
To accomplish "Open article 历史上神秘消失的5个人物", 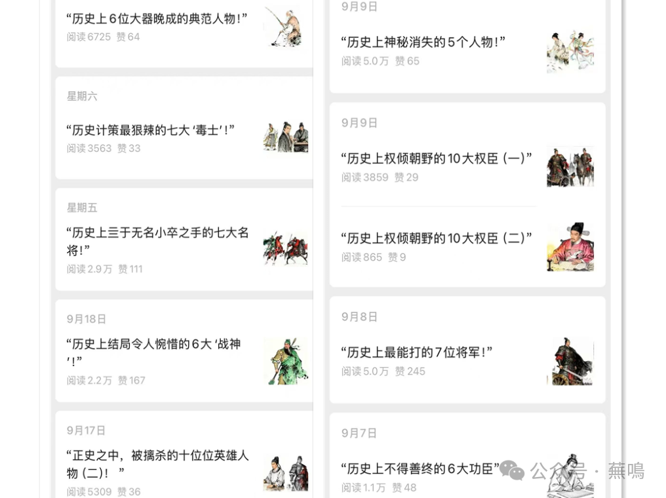I will [x=423, y=42].
